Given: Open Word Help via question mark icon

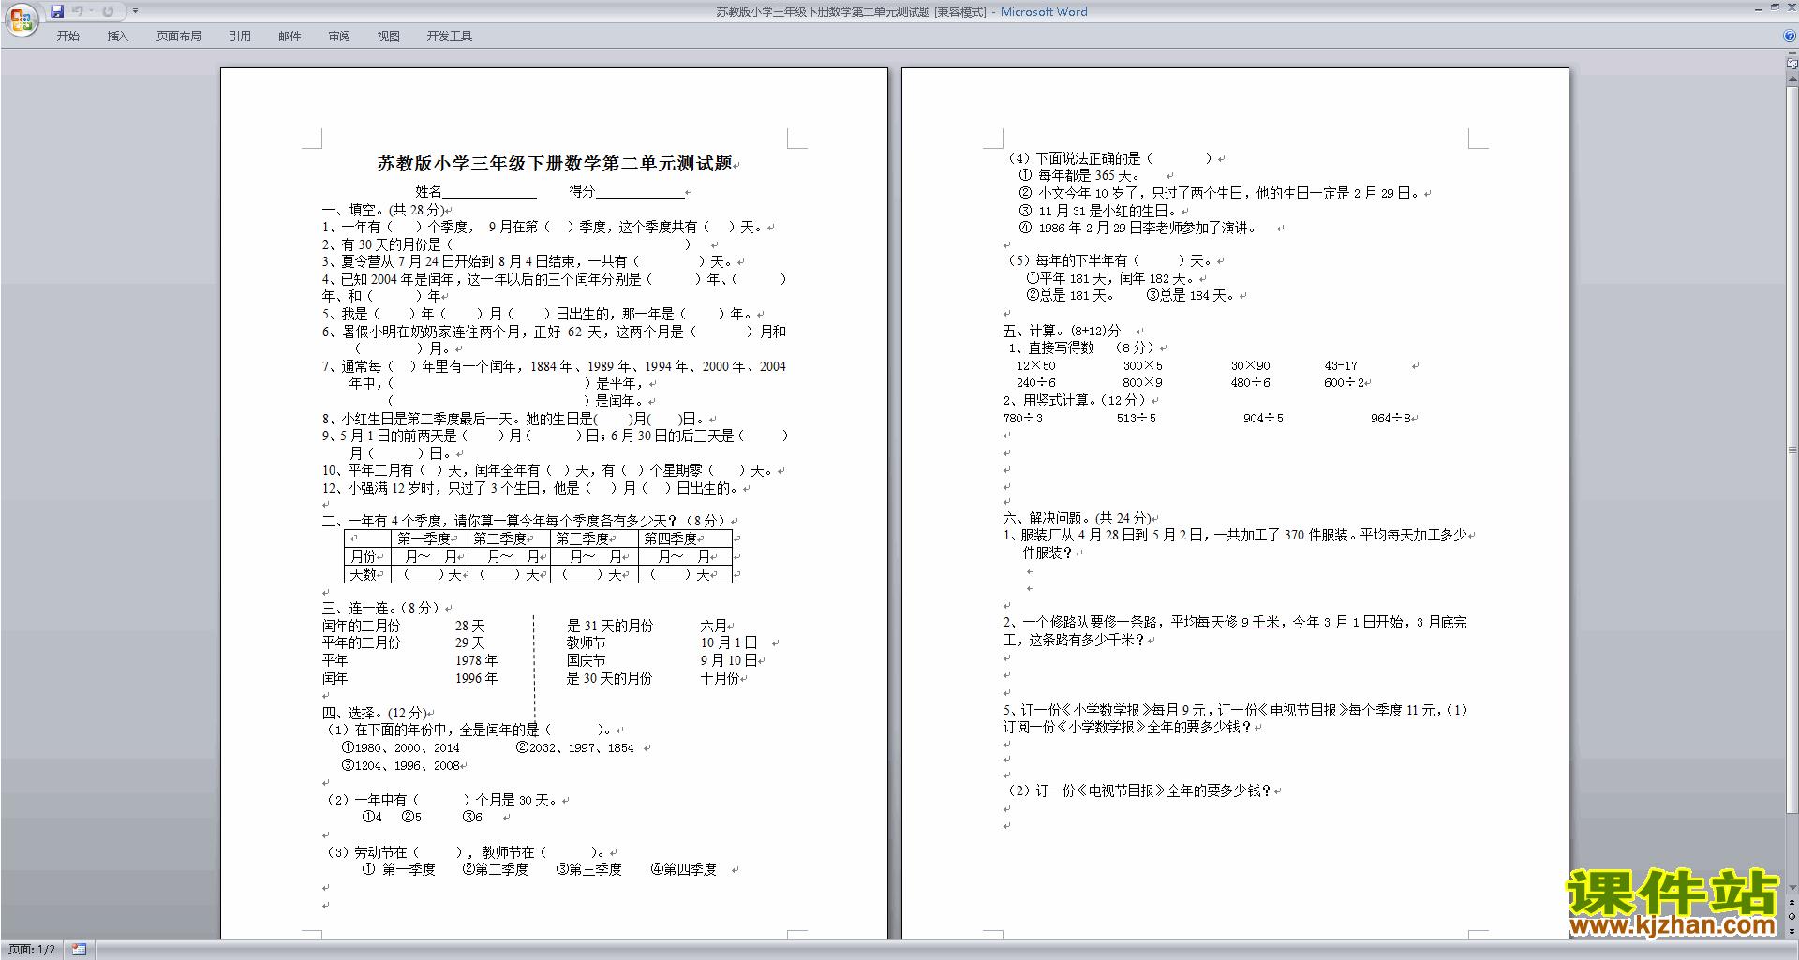Looking at the screenshot, I should point(1790,36).
